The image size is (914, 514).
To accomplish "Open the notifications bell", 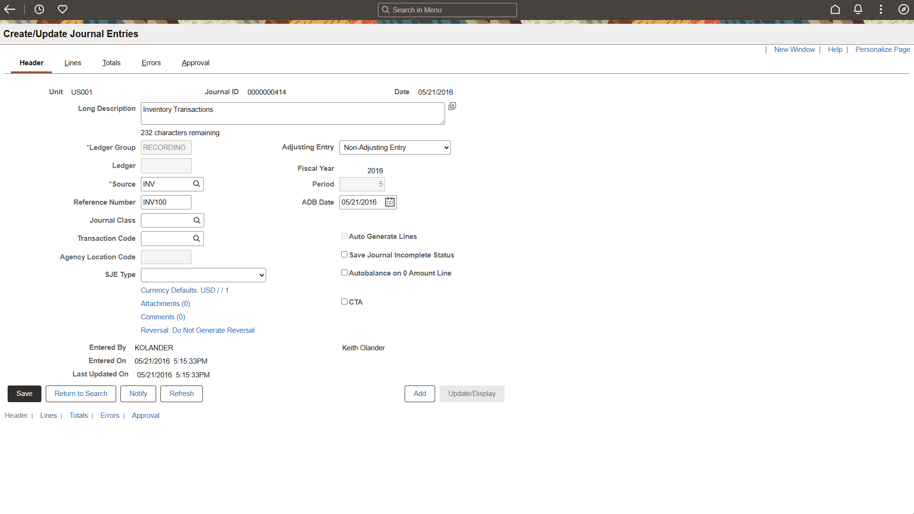I will [858, 10].
